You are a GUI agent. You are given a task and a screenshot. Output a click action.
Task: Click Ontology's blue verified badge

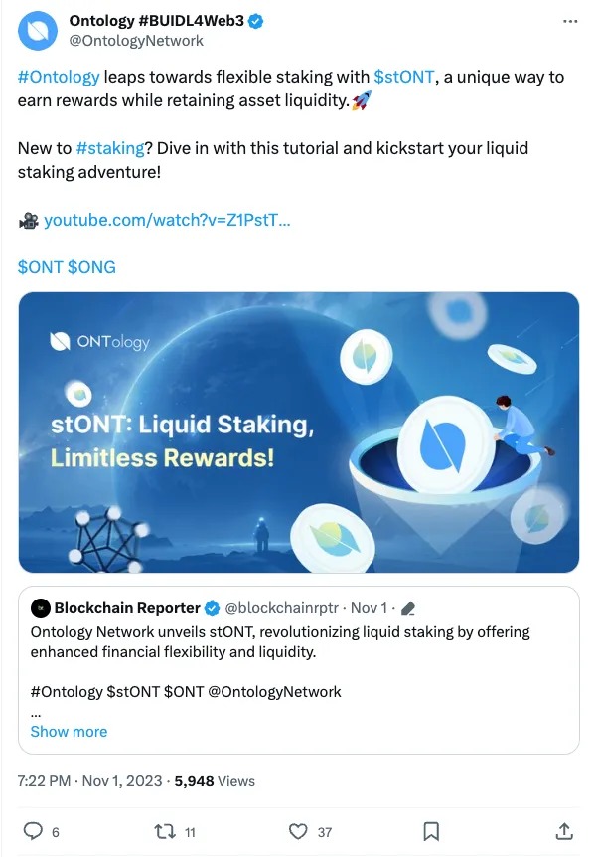point(255,22)
